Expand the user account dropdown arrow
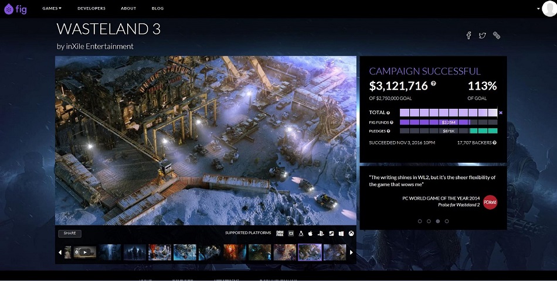 click(x=538, y=9)
